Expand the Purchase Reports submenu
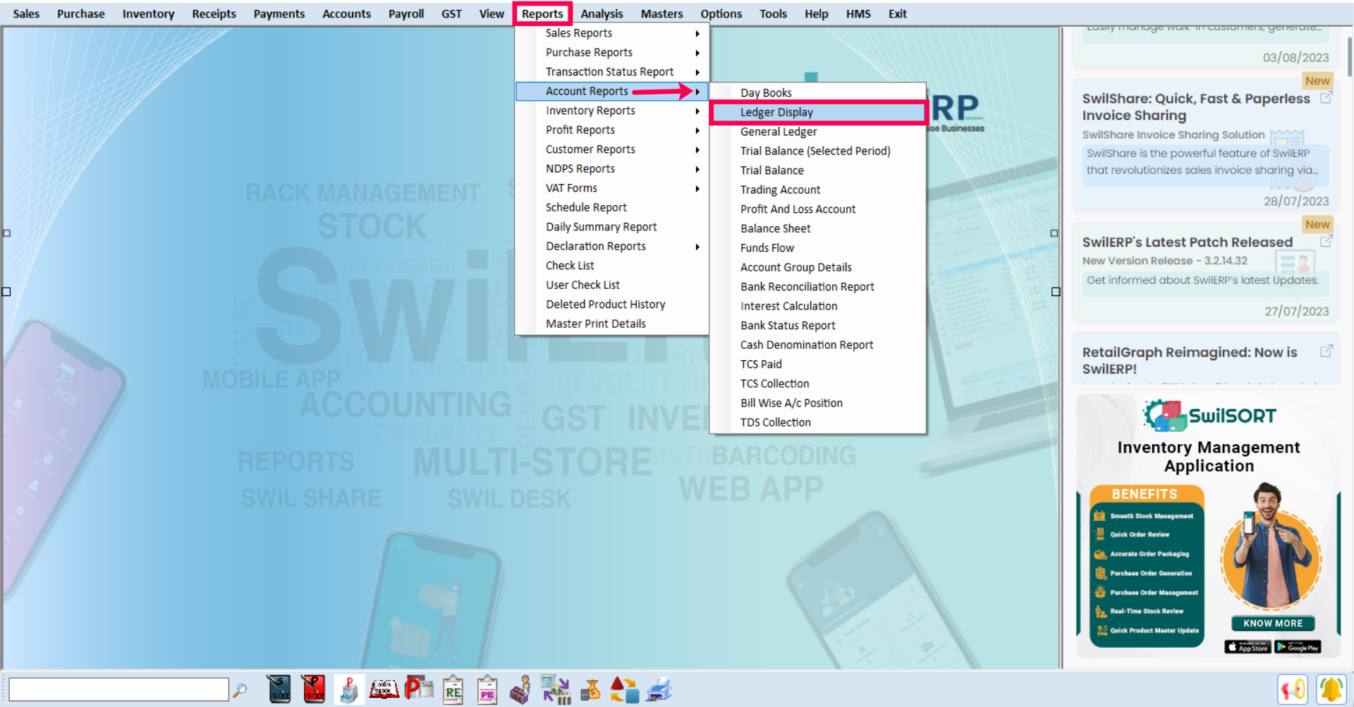This screenshot has width=1354, height=707. [x=612, y=52]
